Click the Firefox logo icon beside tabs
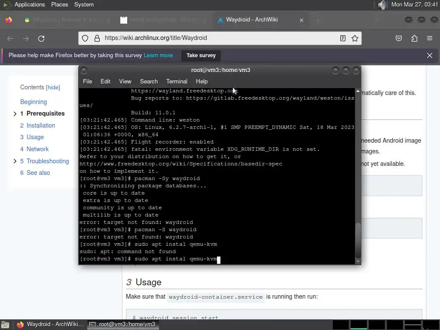This screenshot has width=440, height=330. (x=9, y=20)
